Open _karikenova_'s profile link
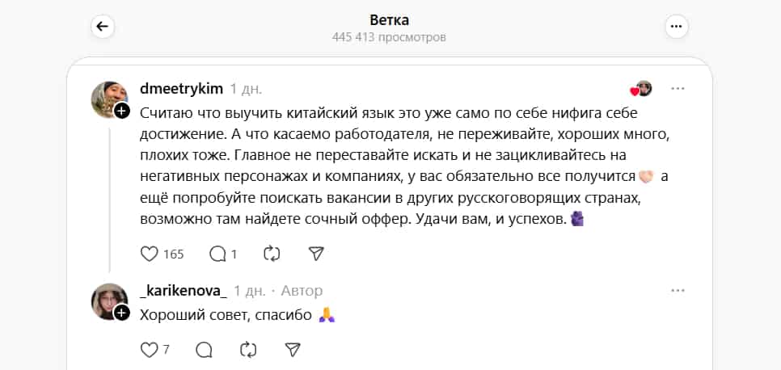The image size is (781, 370). [184, 291]
